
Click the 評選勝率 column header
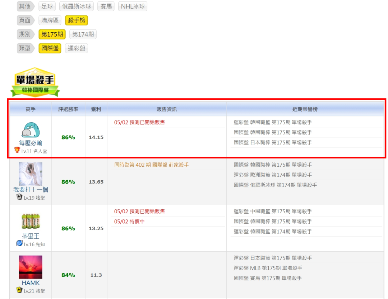pyautogui.click(x=68, y=109)
